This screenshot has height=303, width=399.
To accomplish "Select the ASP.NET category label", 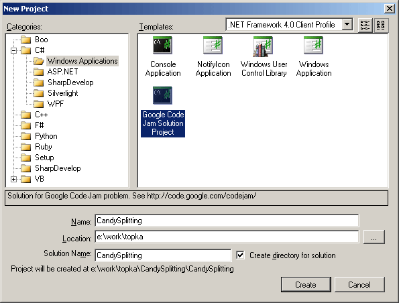I will click(62, 72).
